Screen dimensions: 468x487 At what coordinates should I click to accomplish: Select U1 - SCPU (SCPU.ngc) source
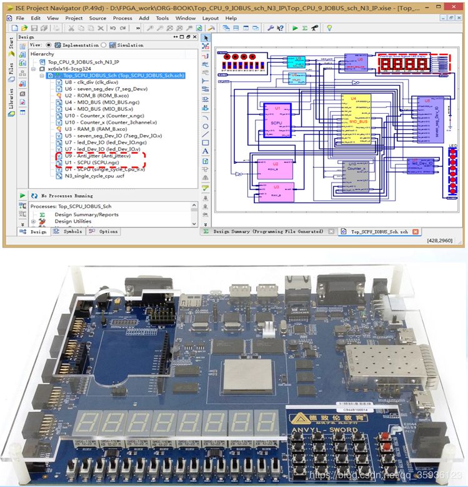(92, 163)
